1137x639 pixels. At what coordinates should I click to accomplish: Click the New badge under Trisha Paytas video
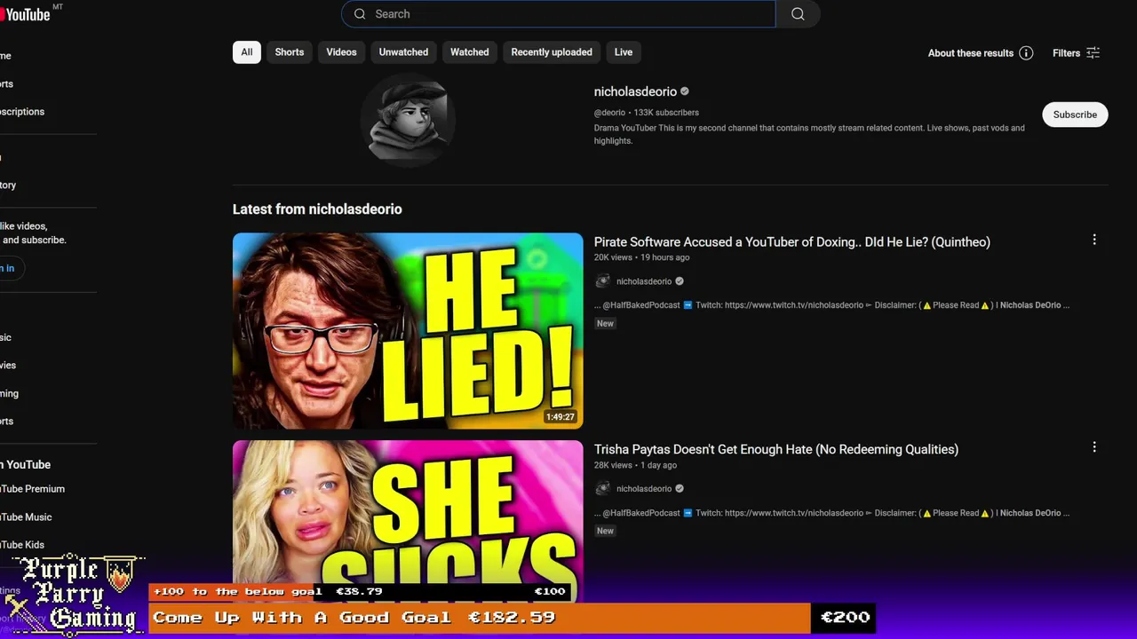pyautogui.click(x=605, y=531)
